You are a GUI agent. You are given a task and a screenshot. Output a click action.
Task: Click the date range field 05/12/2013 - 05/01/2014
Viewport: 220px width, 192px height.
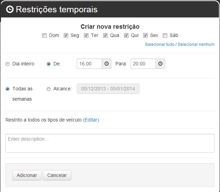coord(108,89)
